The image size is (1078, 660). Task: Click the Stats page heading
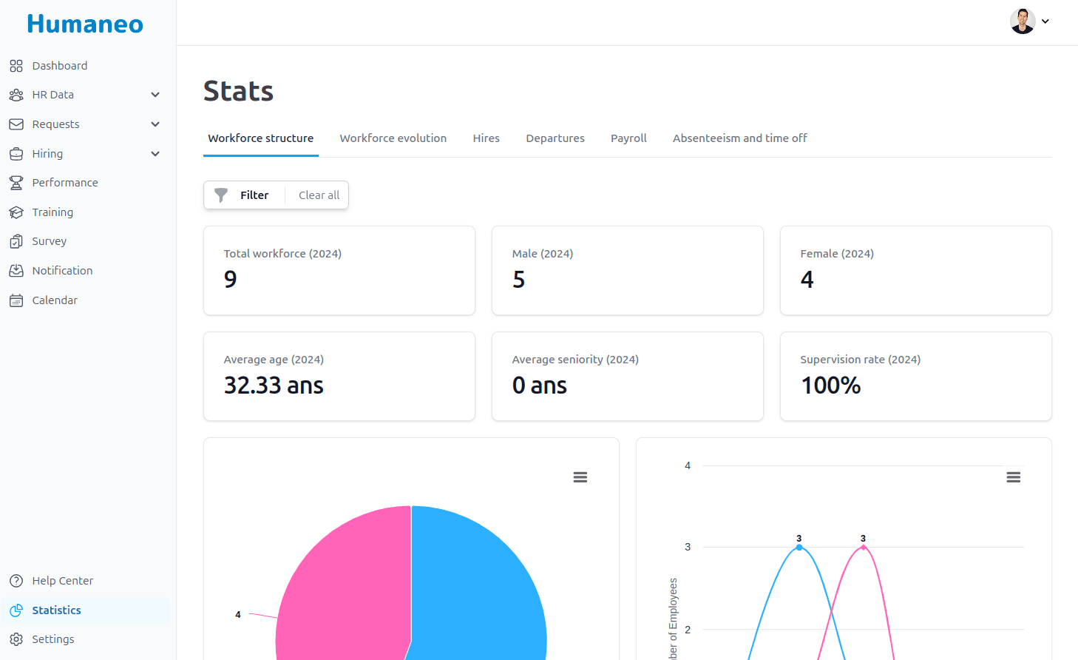[238, 91]
